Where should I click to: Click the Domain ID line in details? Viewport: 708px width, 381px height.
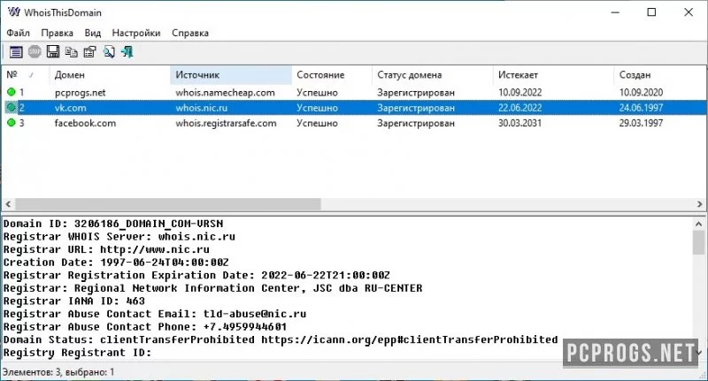(x=113, y=224)
